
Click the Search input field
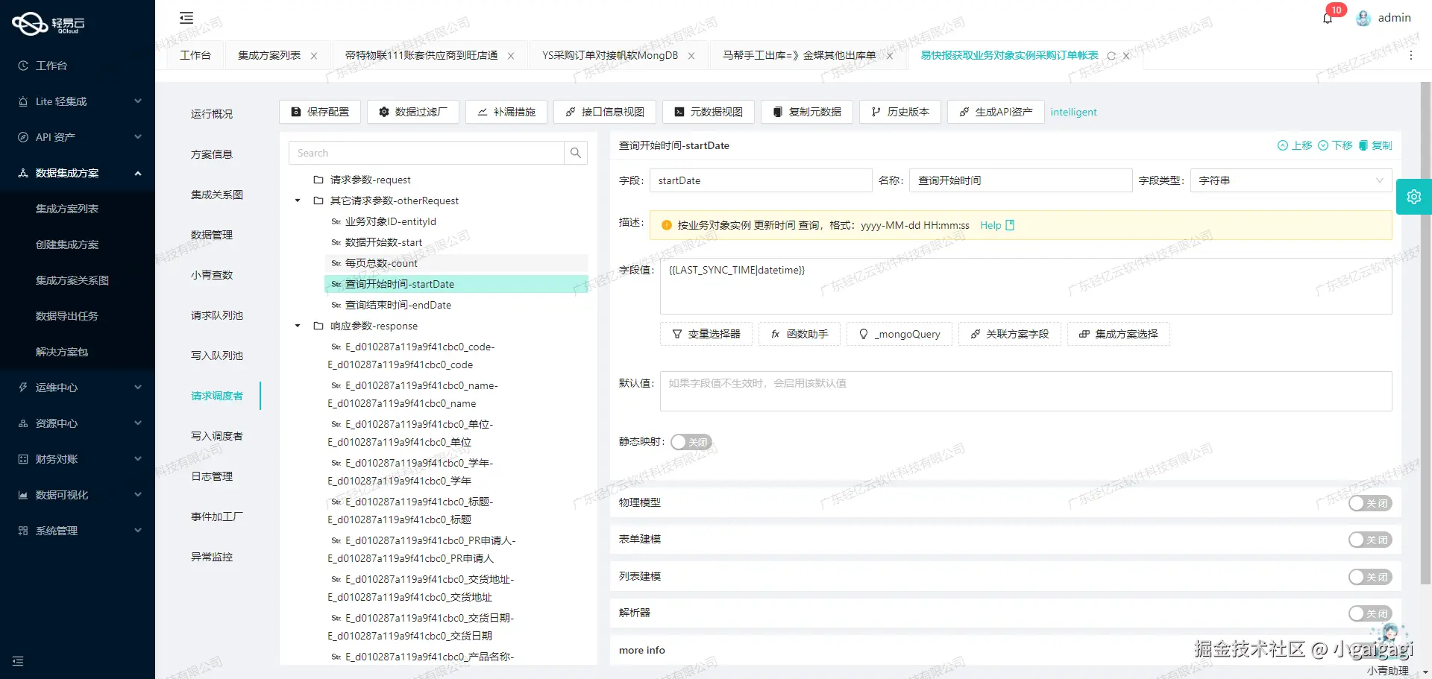pos(427,153)
